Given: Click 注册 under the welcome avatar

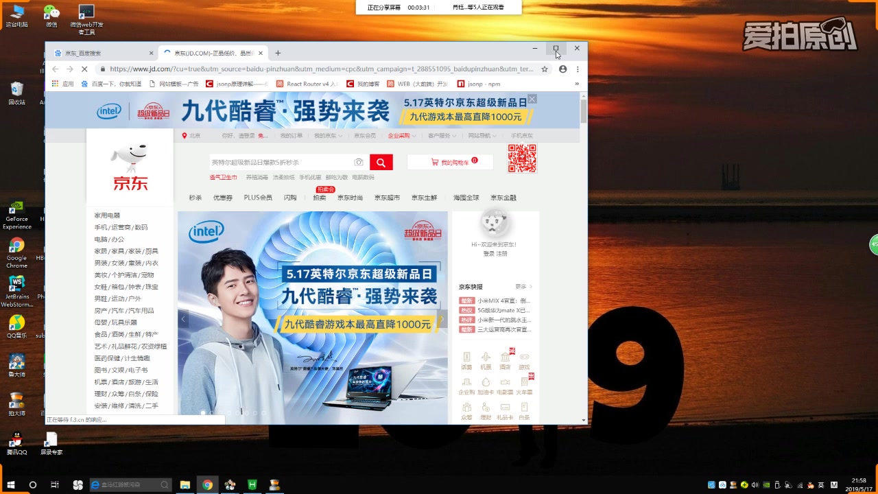Looking at the screenshot, I should (x=502, y=254).
